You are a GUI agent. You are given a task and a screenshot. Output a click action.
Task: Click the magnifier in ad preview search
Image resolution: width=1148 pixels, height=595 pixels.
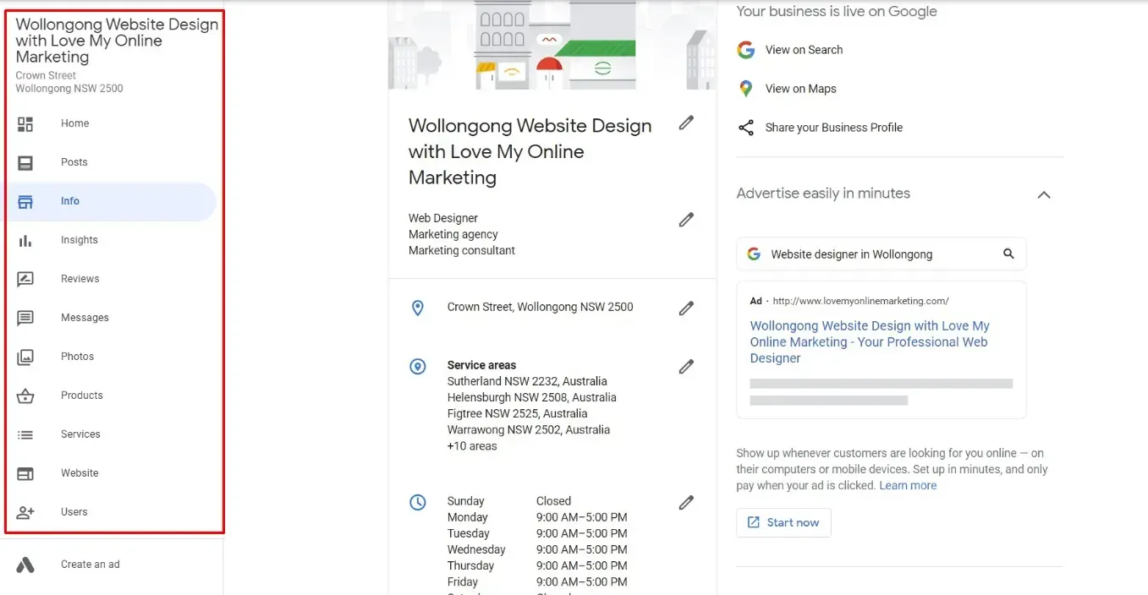(1008, 254)
